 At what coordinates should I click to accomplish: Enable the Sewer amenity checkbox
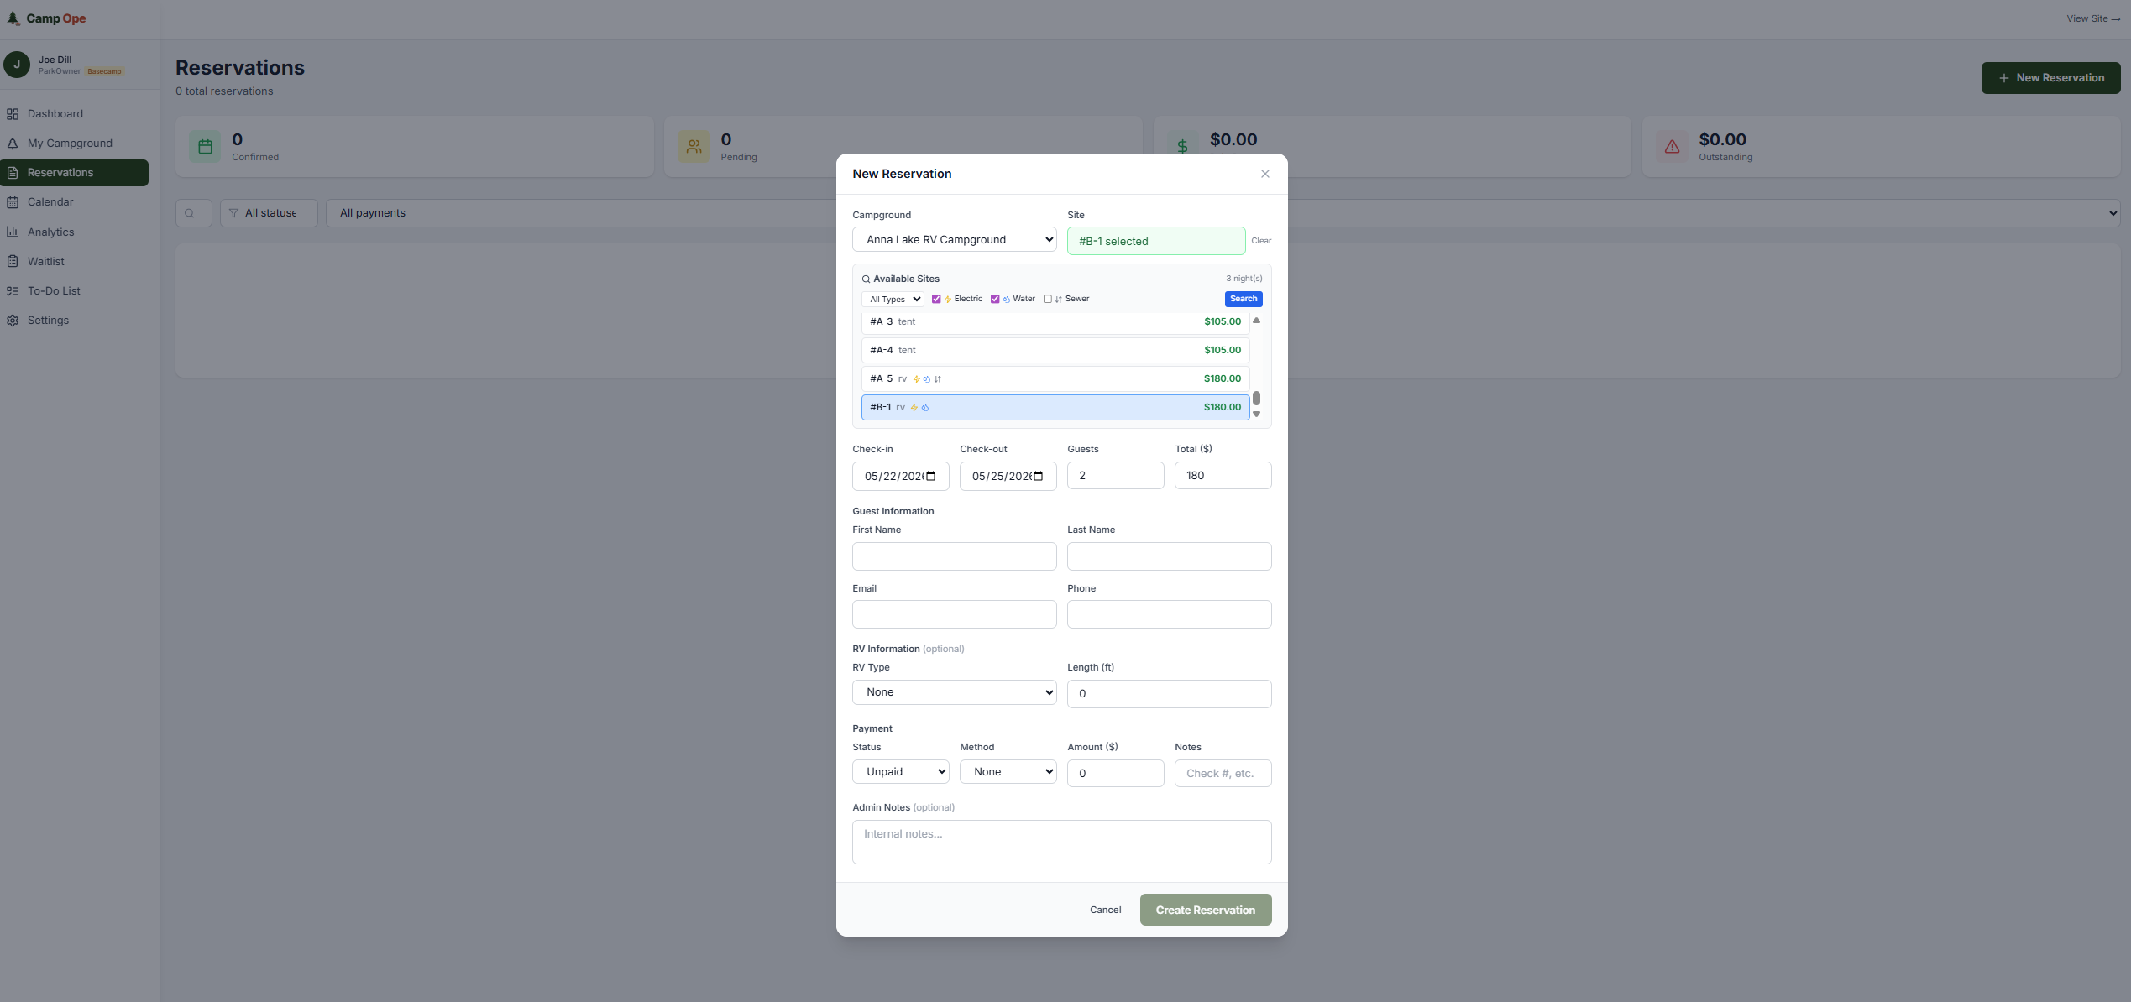click(1047, 299)
